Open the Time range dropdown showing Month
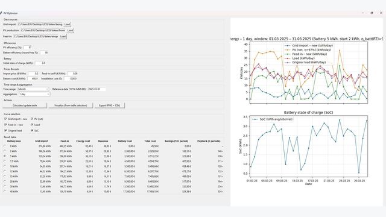The width and height of the screenshot is (386, 217). point(33,89)
